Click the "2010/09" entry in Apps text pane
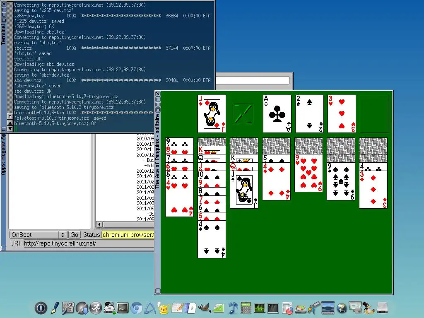424x318 pixels. [x=145, y=138]
